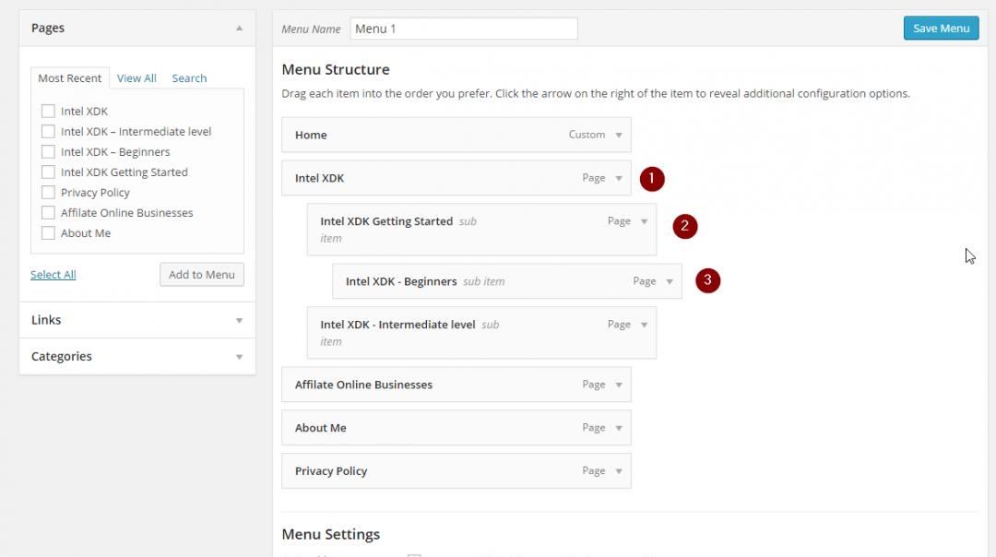Expand Intel XDK Getting Started item arrow

coord(644,221)
